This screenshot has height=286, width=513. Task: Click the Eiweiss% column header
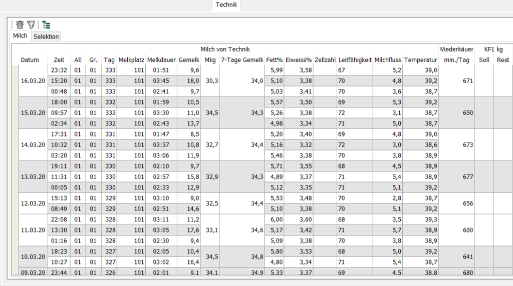point(299,60)
